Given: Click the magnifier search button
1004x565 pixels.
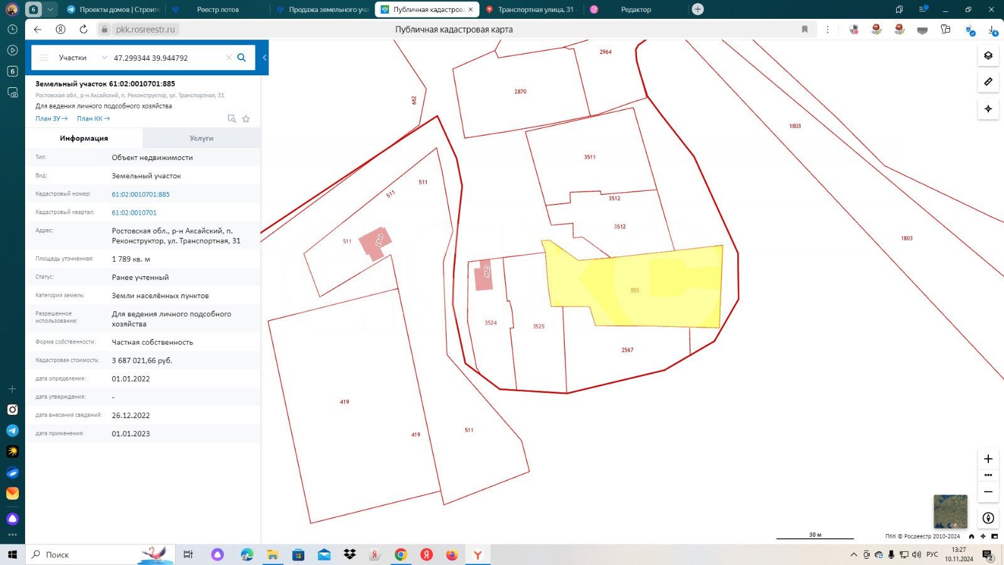Looking at the screenshot, I should [242, 58].
